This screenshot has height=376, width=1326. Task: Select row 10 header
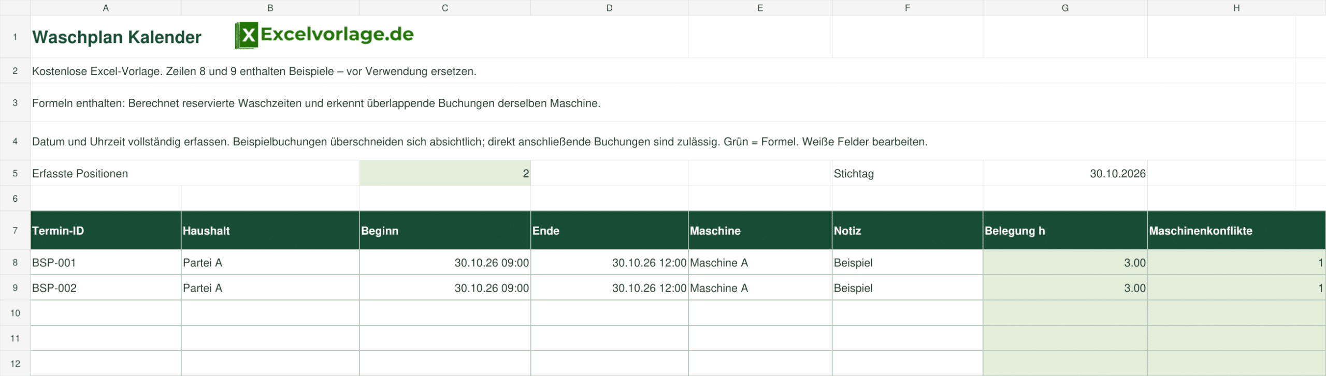[15, 313]
